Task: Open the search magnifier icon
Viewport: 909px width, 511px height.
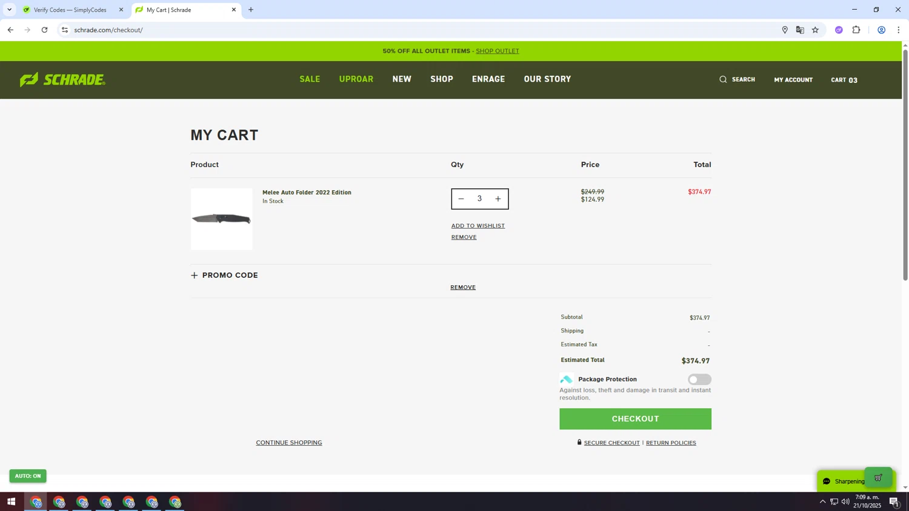Action: 723,79
